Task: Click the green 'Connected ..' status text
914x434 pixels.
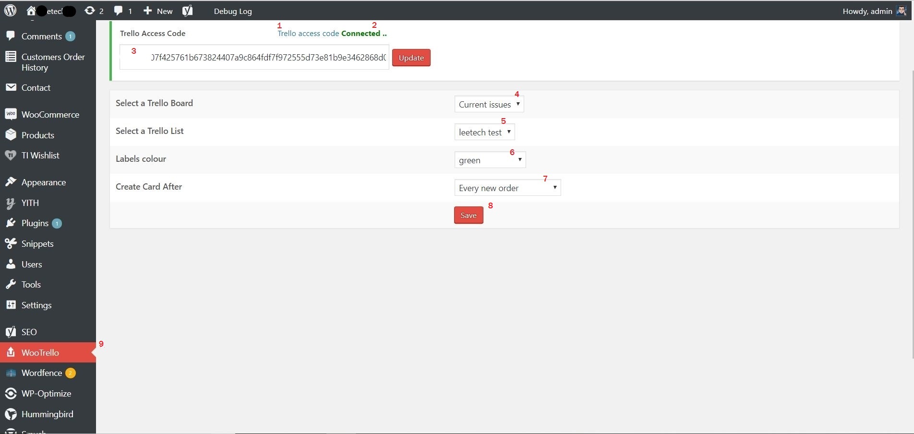Action: coord(364,34)
